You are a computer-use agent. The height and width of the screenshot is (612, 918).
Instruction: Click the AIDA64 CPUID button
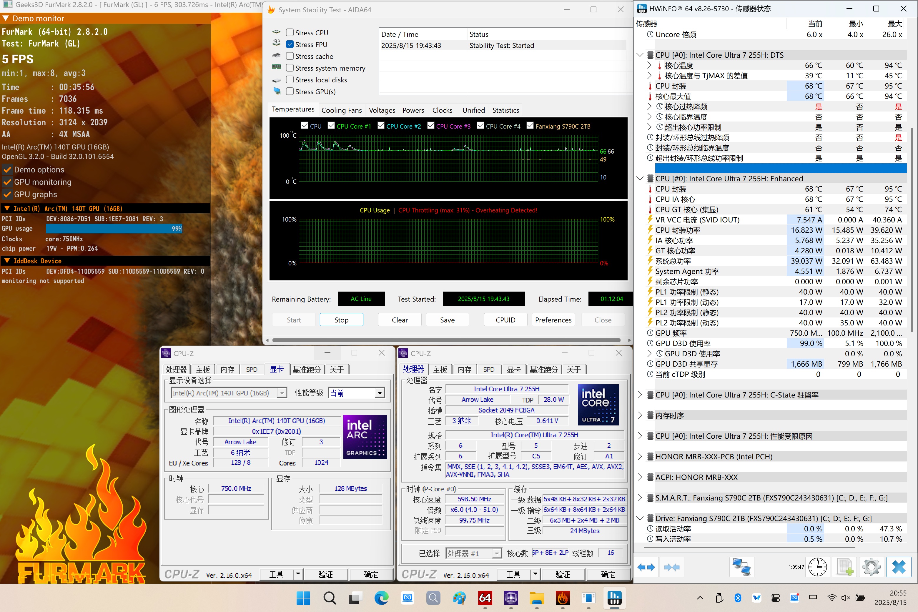[x=505, y=320]
